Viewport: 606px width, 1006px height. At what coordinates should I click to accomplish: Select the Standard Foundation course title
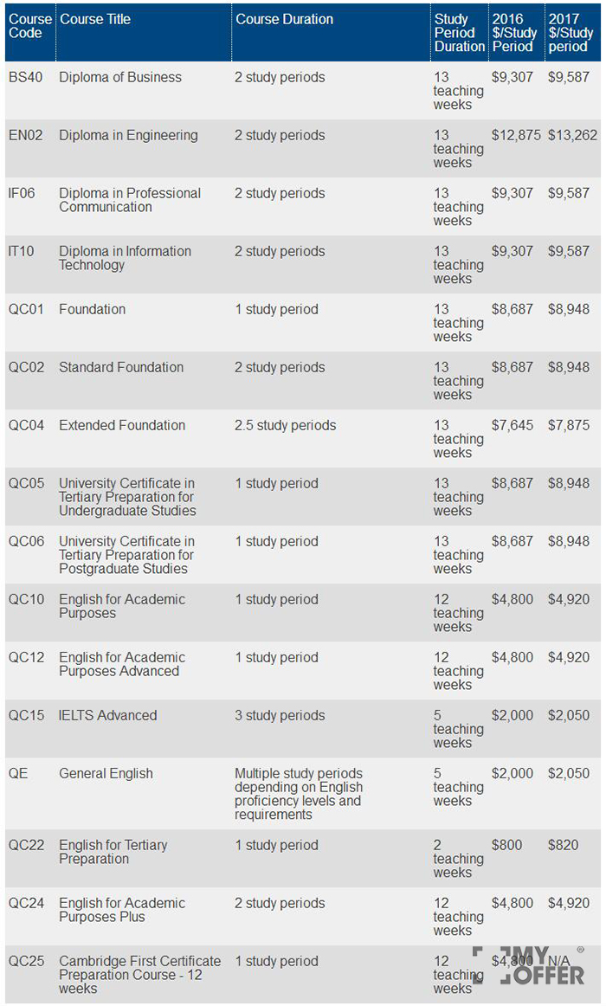pyautogui.click(x=121, y=367)
